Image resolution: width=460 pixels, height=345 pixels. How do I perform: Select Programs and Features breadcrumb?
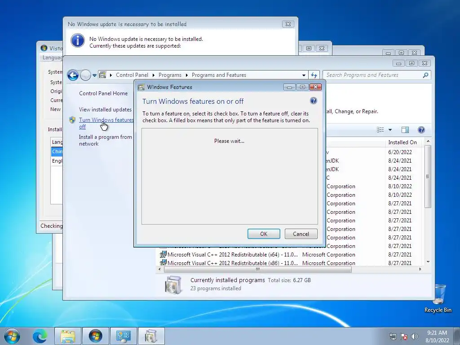219,75
